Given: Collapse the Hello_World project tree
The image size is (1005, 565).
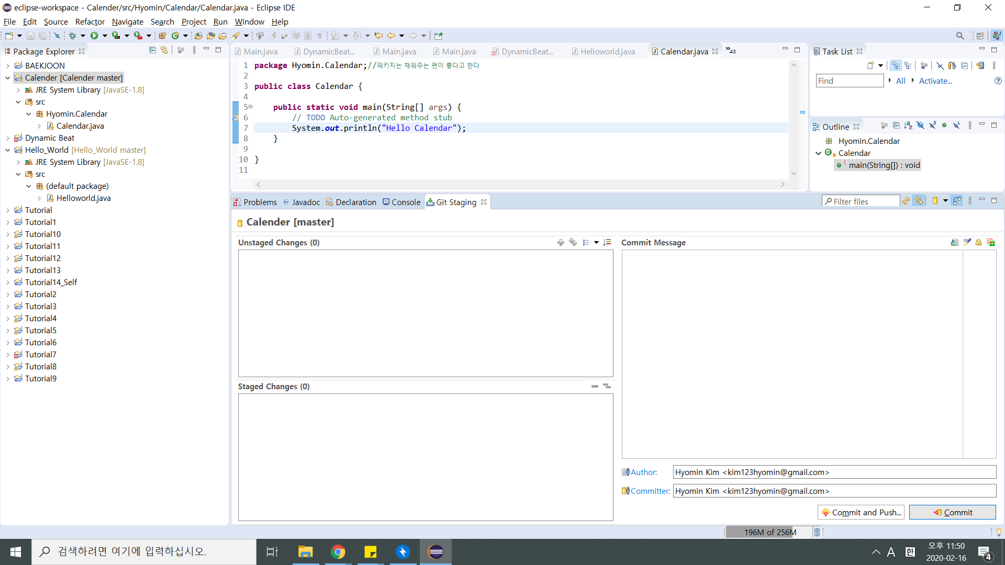Looking at the screenshot, I should click(x=8, y=150).
